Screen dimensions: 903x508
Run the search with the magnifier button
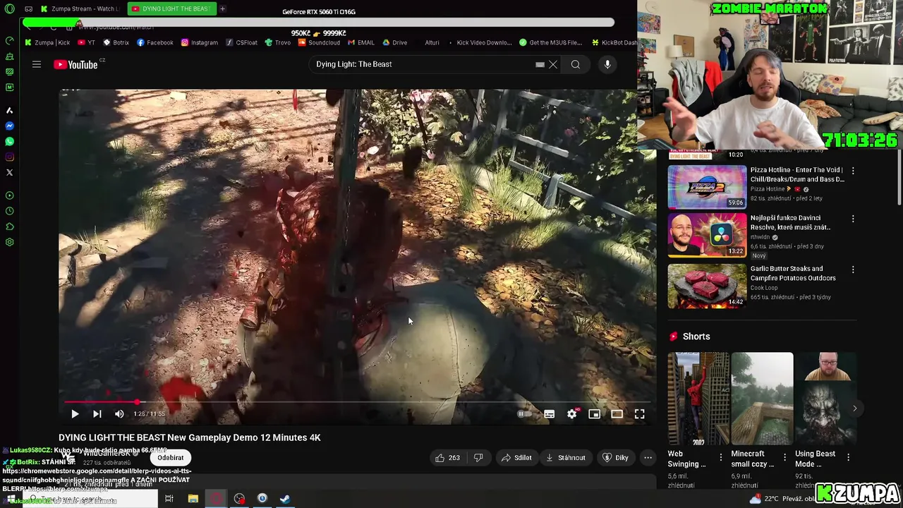tap(576, 64)
